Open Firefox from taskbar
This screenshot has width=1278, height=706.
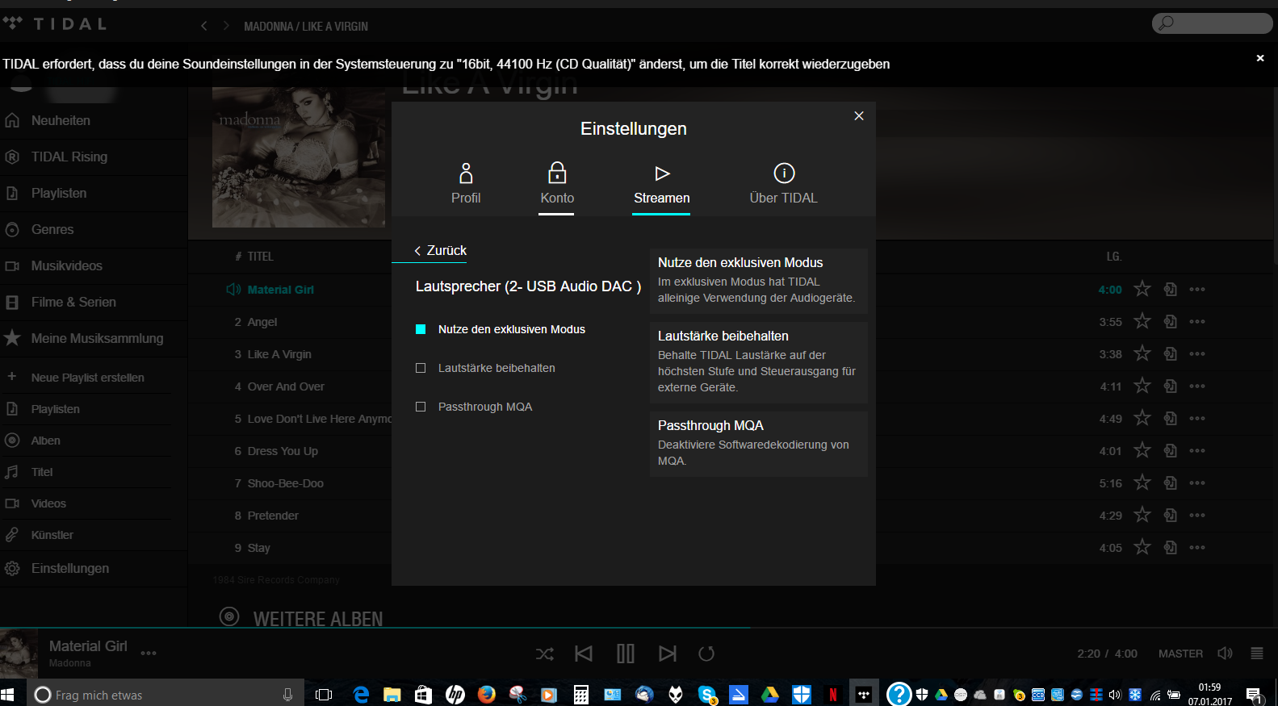click(x=486, y=694)
